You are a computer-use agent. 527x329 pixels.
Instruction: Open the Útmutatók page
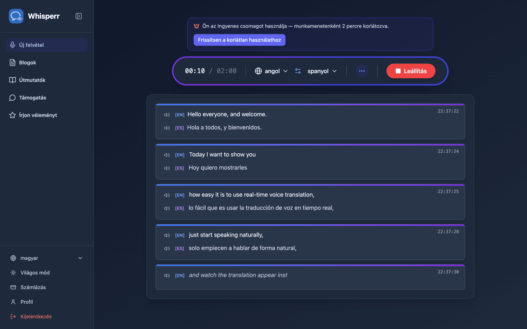coord(46,80)
